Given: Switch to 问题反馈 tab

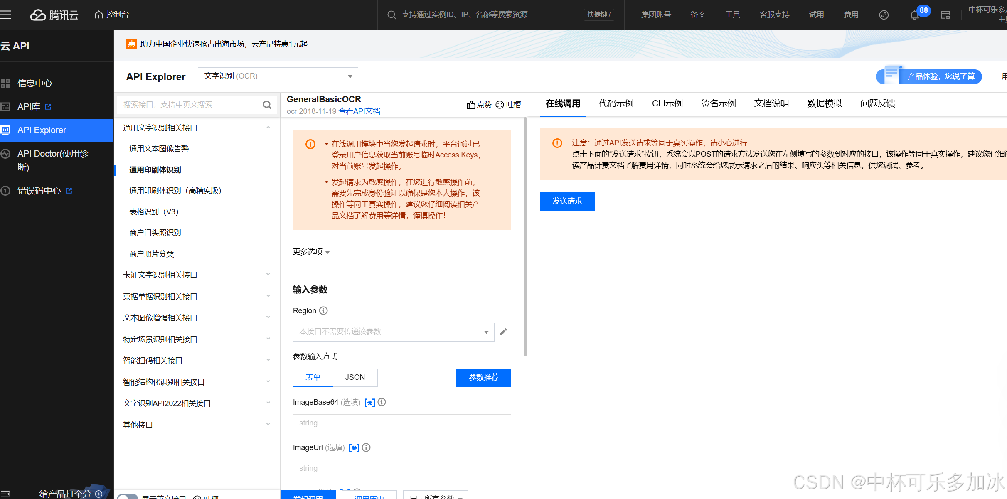Looking at the screenshot, I should point(878,103).
